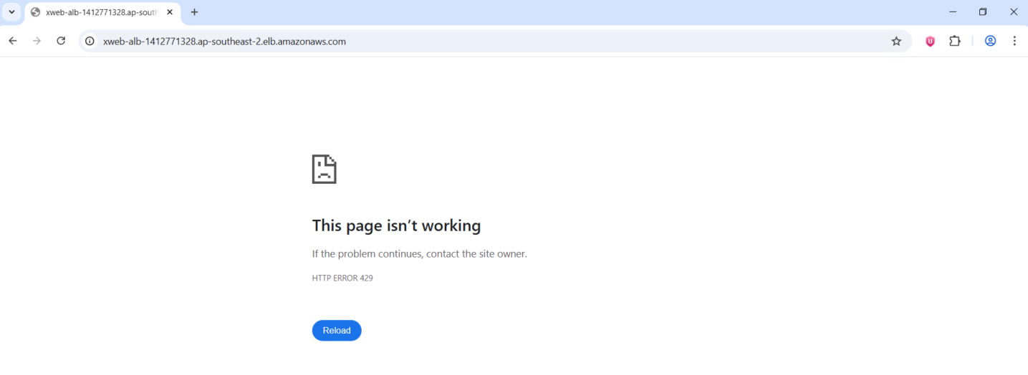Screen dimensions: 1028x375
Task: Open the red shield extension icon
Action: tap(930, 42)
